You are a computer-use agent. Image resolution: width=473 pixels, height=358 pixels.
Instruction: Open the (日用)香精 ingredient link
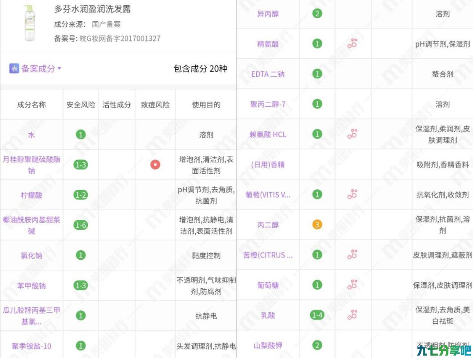(268, 165)
